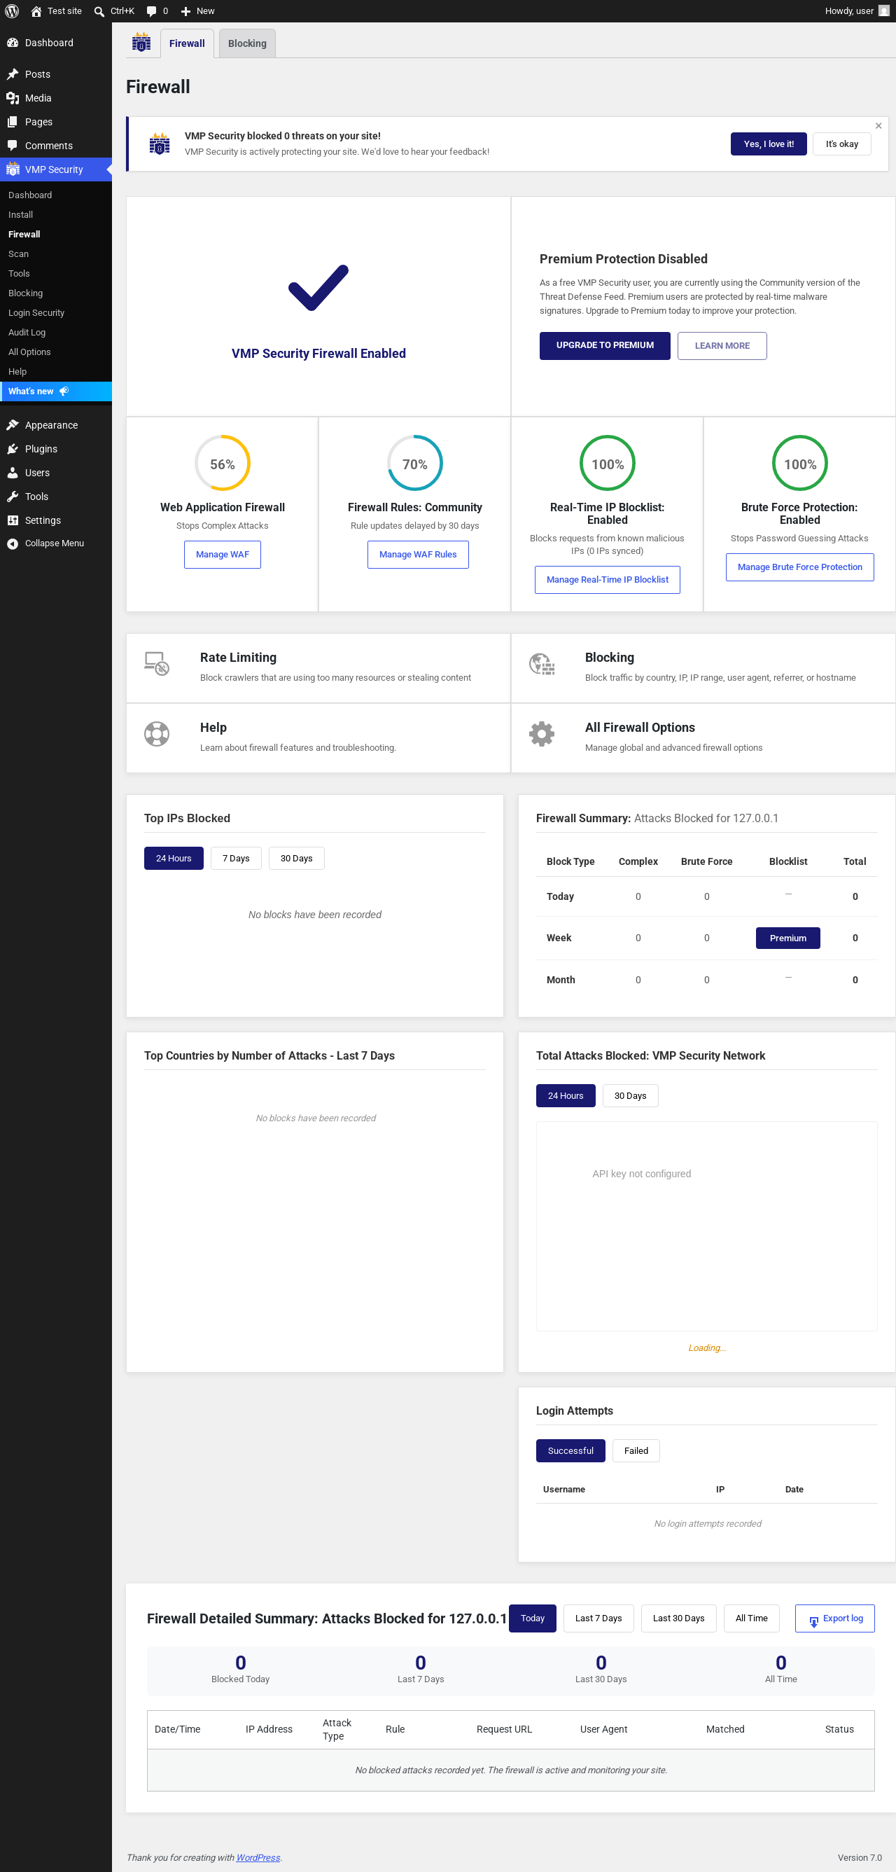The image size is (896, 1872).
Task: Click the Media icon in sidebar
Action: [13, 98]
